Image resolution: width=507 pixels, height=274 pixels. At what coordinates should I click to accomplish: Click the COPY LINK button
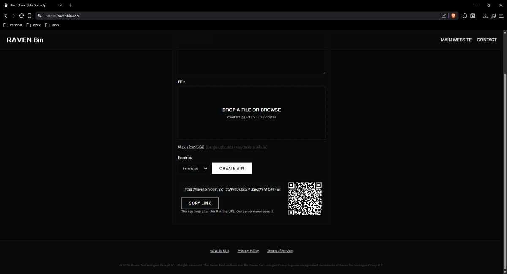pyautogui.click(x=200, y=203)
